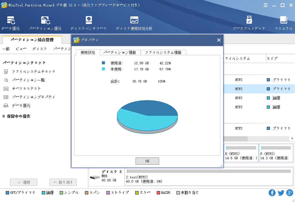This screenshot has width=295, height=202.
Task: Close the プロパティ dialog
Action: click(219, 40)
